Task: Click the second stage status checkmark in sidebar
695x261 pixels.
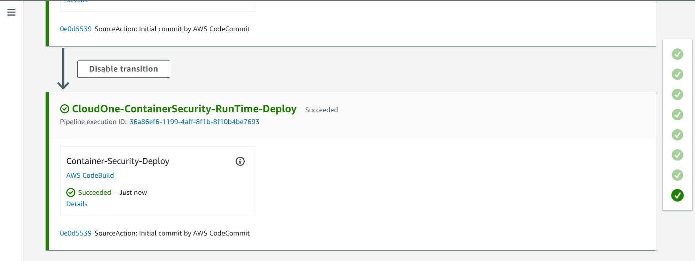Action: 677,74
